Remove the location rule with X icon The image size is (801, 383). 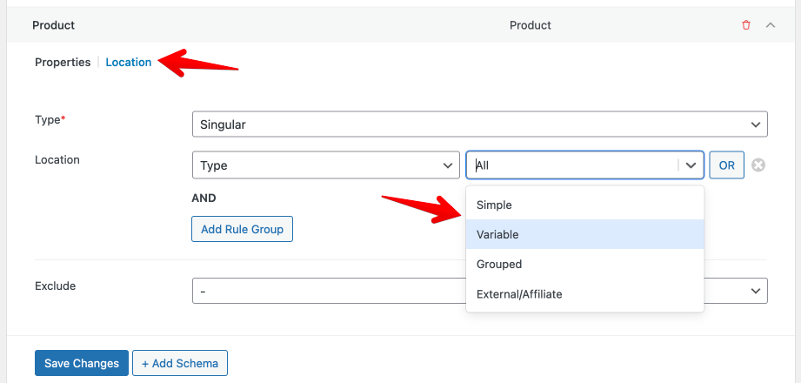coord(758,165)
